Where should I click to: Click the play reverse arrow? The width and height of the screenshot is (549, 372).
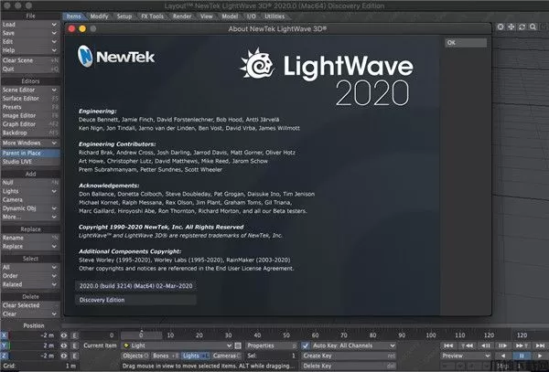click(x=503, y=356)
